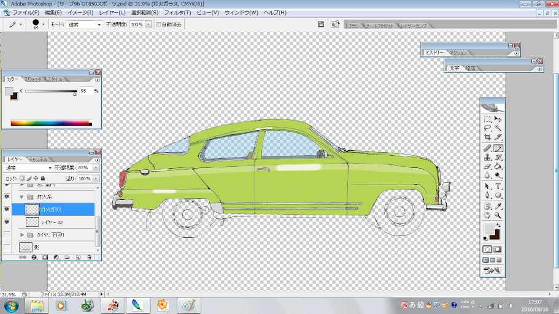Select the Rectangular Marquee tool
The image size is (559, 314).
pos(487,119)
